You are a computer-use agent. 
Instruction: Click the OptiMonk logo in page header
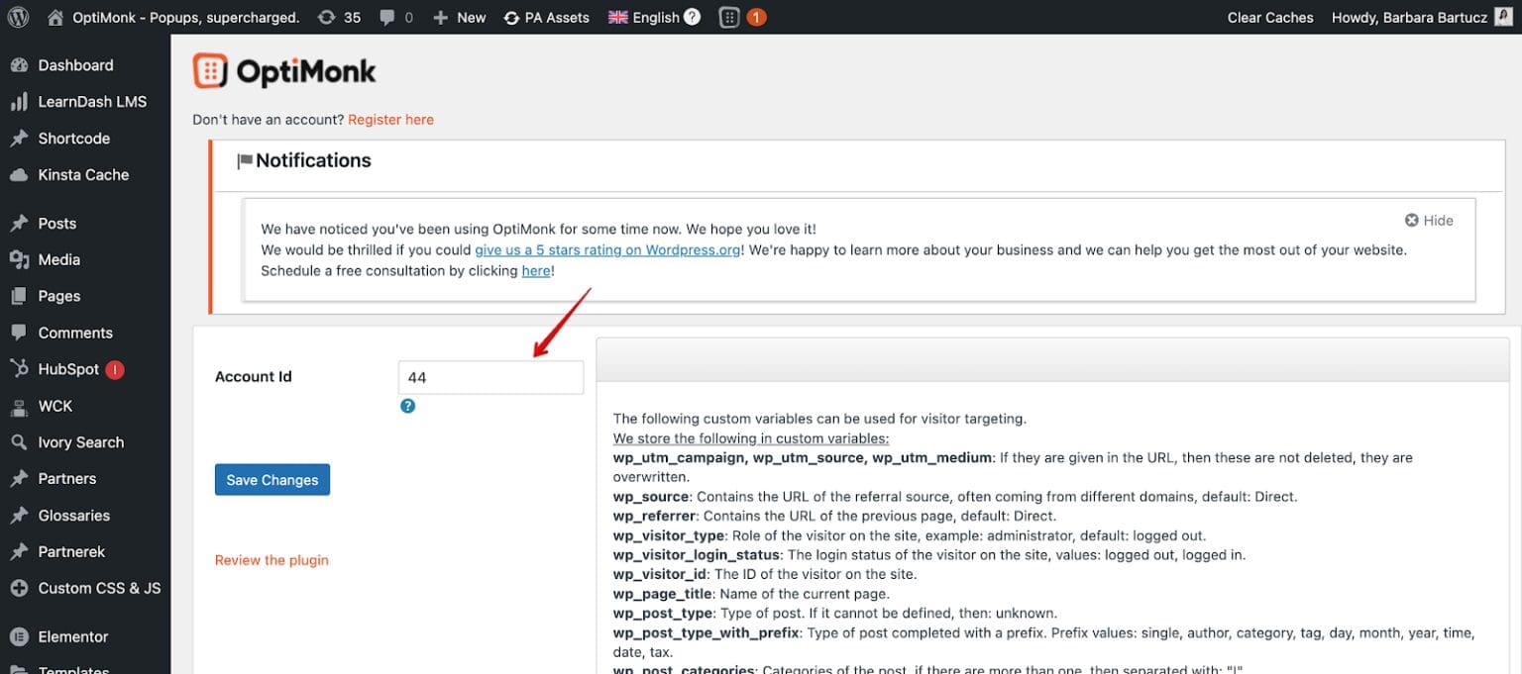285,71
